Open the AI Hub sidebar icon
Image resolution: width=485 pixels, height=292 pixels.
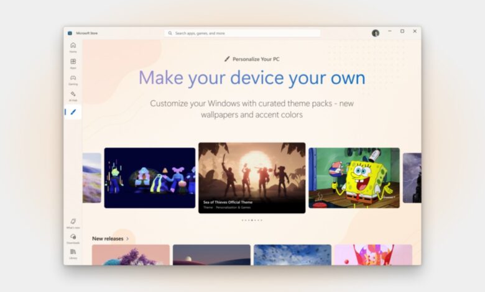click(x=73, y=96)
